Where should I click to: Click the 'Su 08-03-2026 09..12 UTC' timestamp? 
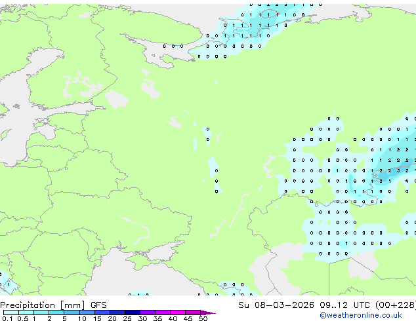tap(304, 305)
